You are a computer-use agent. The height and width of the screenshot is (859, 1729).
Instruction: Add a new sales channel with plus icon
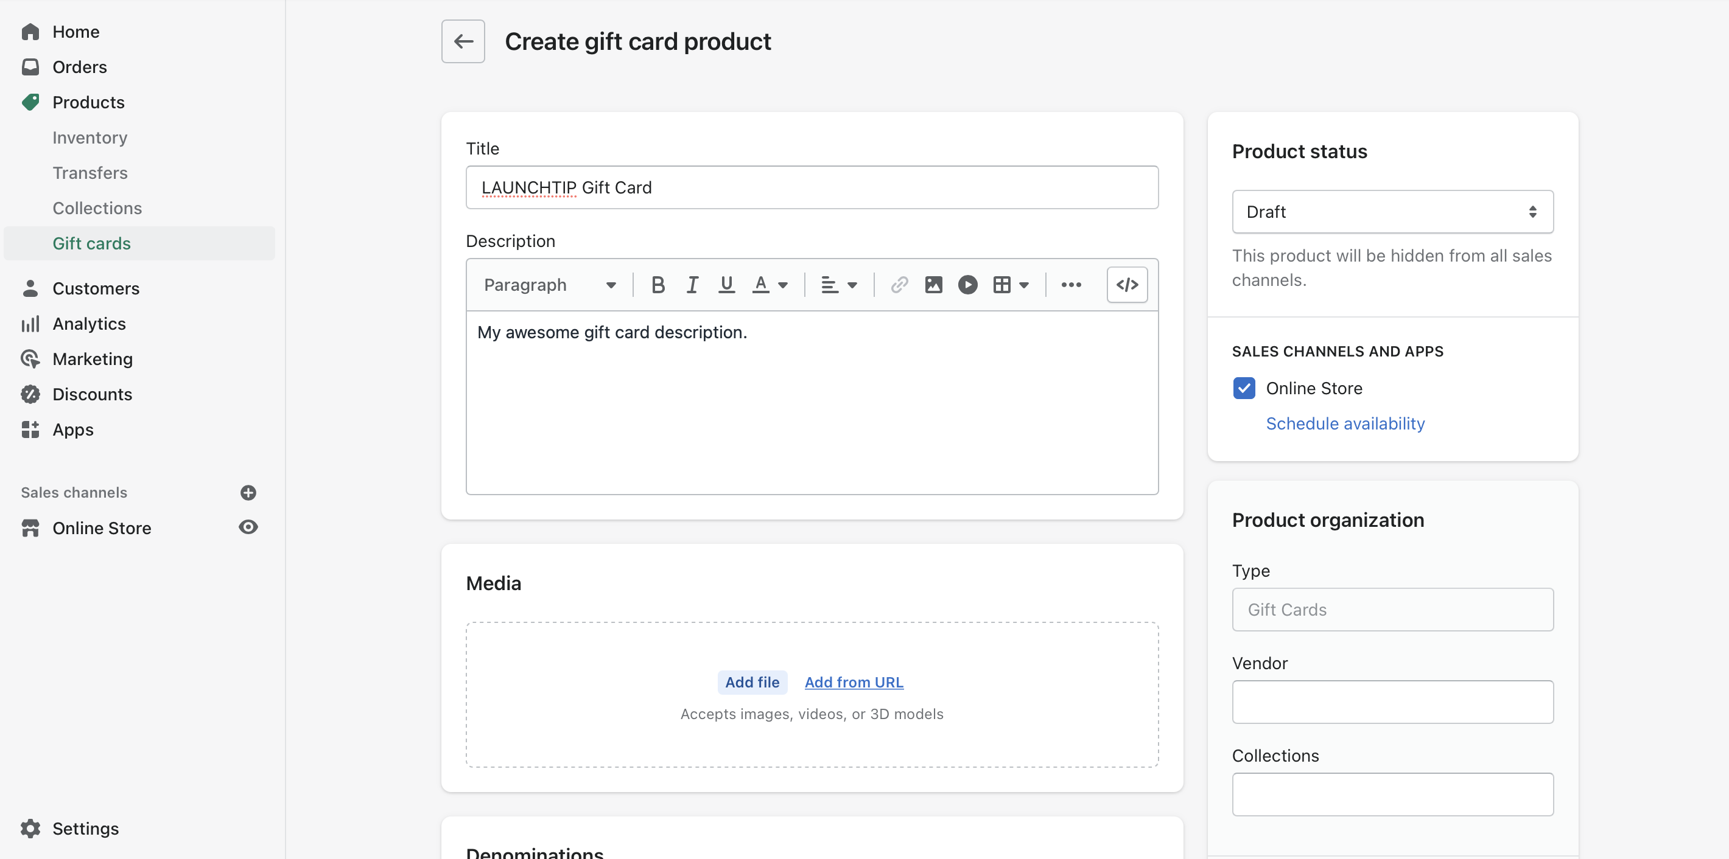click(x=248, y=493)
